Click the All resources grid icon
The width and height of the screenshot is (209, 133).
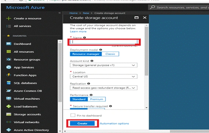(9, 52)
